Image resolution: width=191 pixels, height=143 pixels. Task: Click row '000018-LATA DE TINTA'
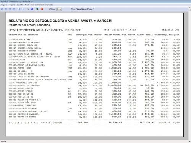[x=94, y=74]
